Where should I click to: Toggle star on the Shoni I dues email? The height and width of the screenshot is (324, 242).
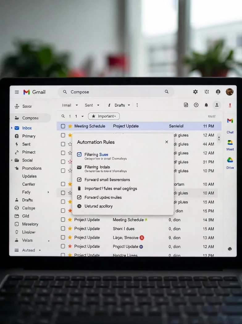tap(70, 228)
